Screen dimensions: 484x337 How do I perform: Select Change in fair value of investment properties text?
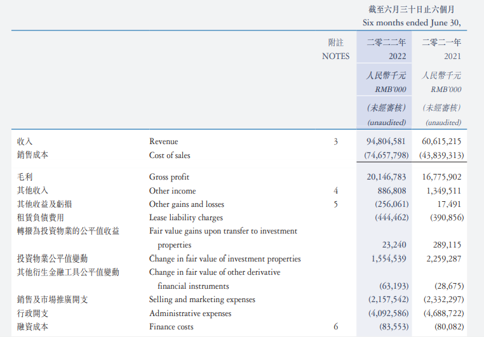tap(225, 259)
